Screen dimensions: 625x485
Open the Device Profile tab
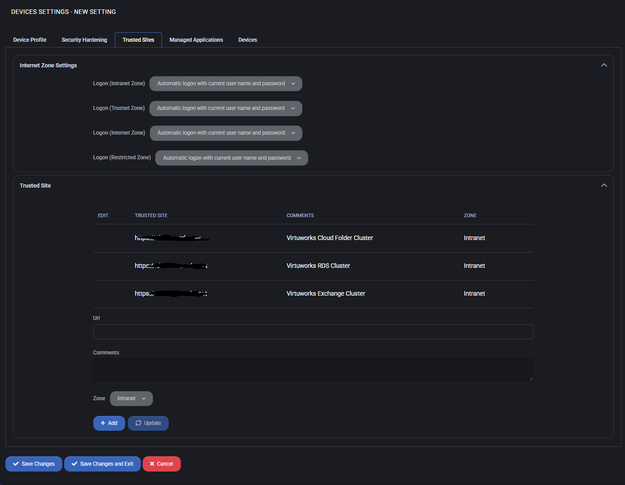30,40
